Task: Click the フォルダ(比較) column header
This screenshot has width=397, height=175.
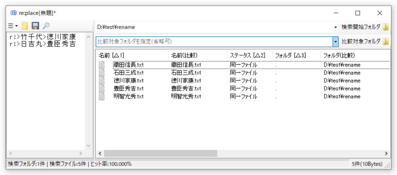Action: [x=356, y=55]
